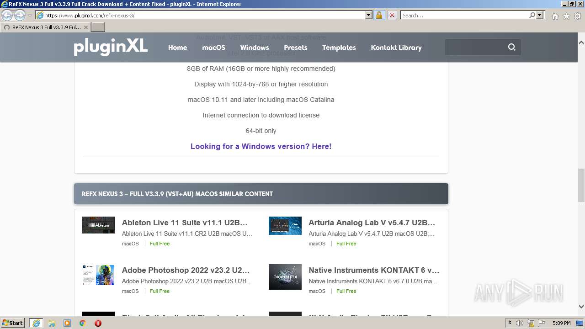Image resolution: width=585 pixels, height=329 pixels.
Task: Open the media player taskbar icon
Action: click(x=67, y=323)
